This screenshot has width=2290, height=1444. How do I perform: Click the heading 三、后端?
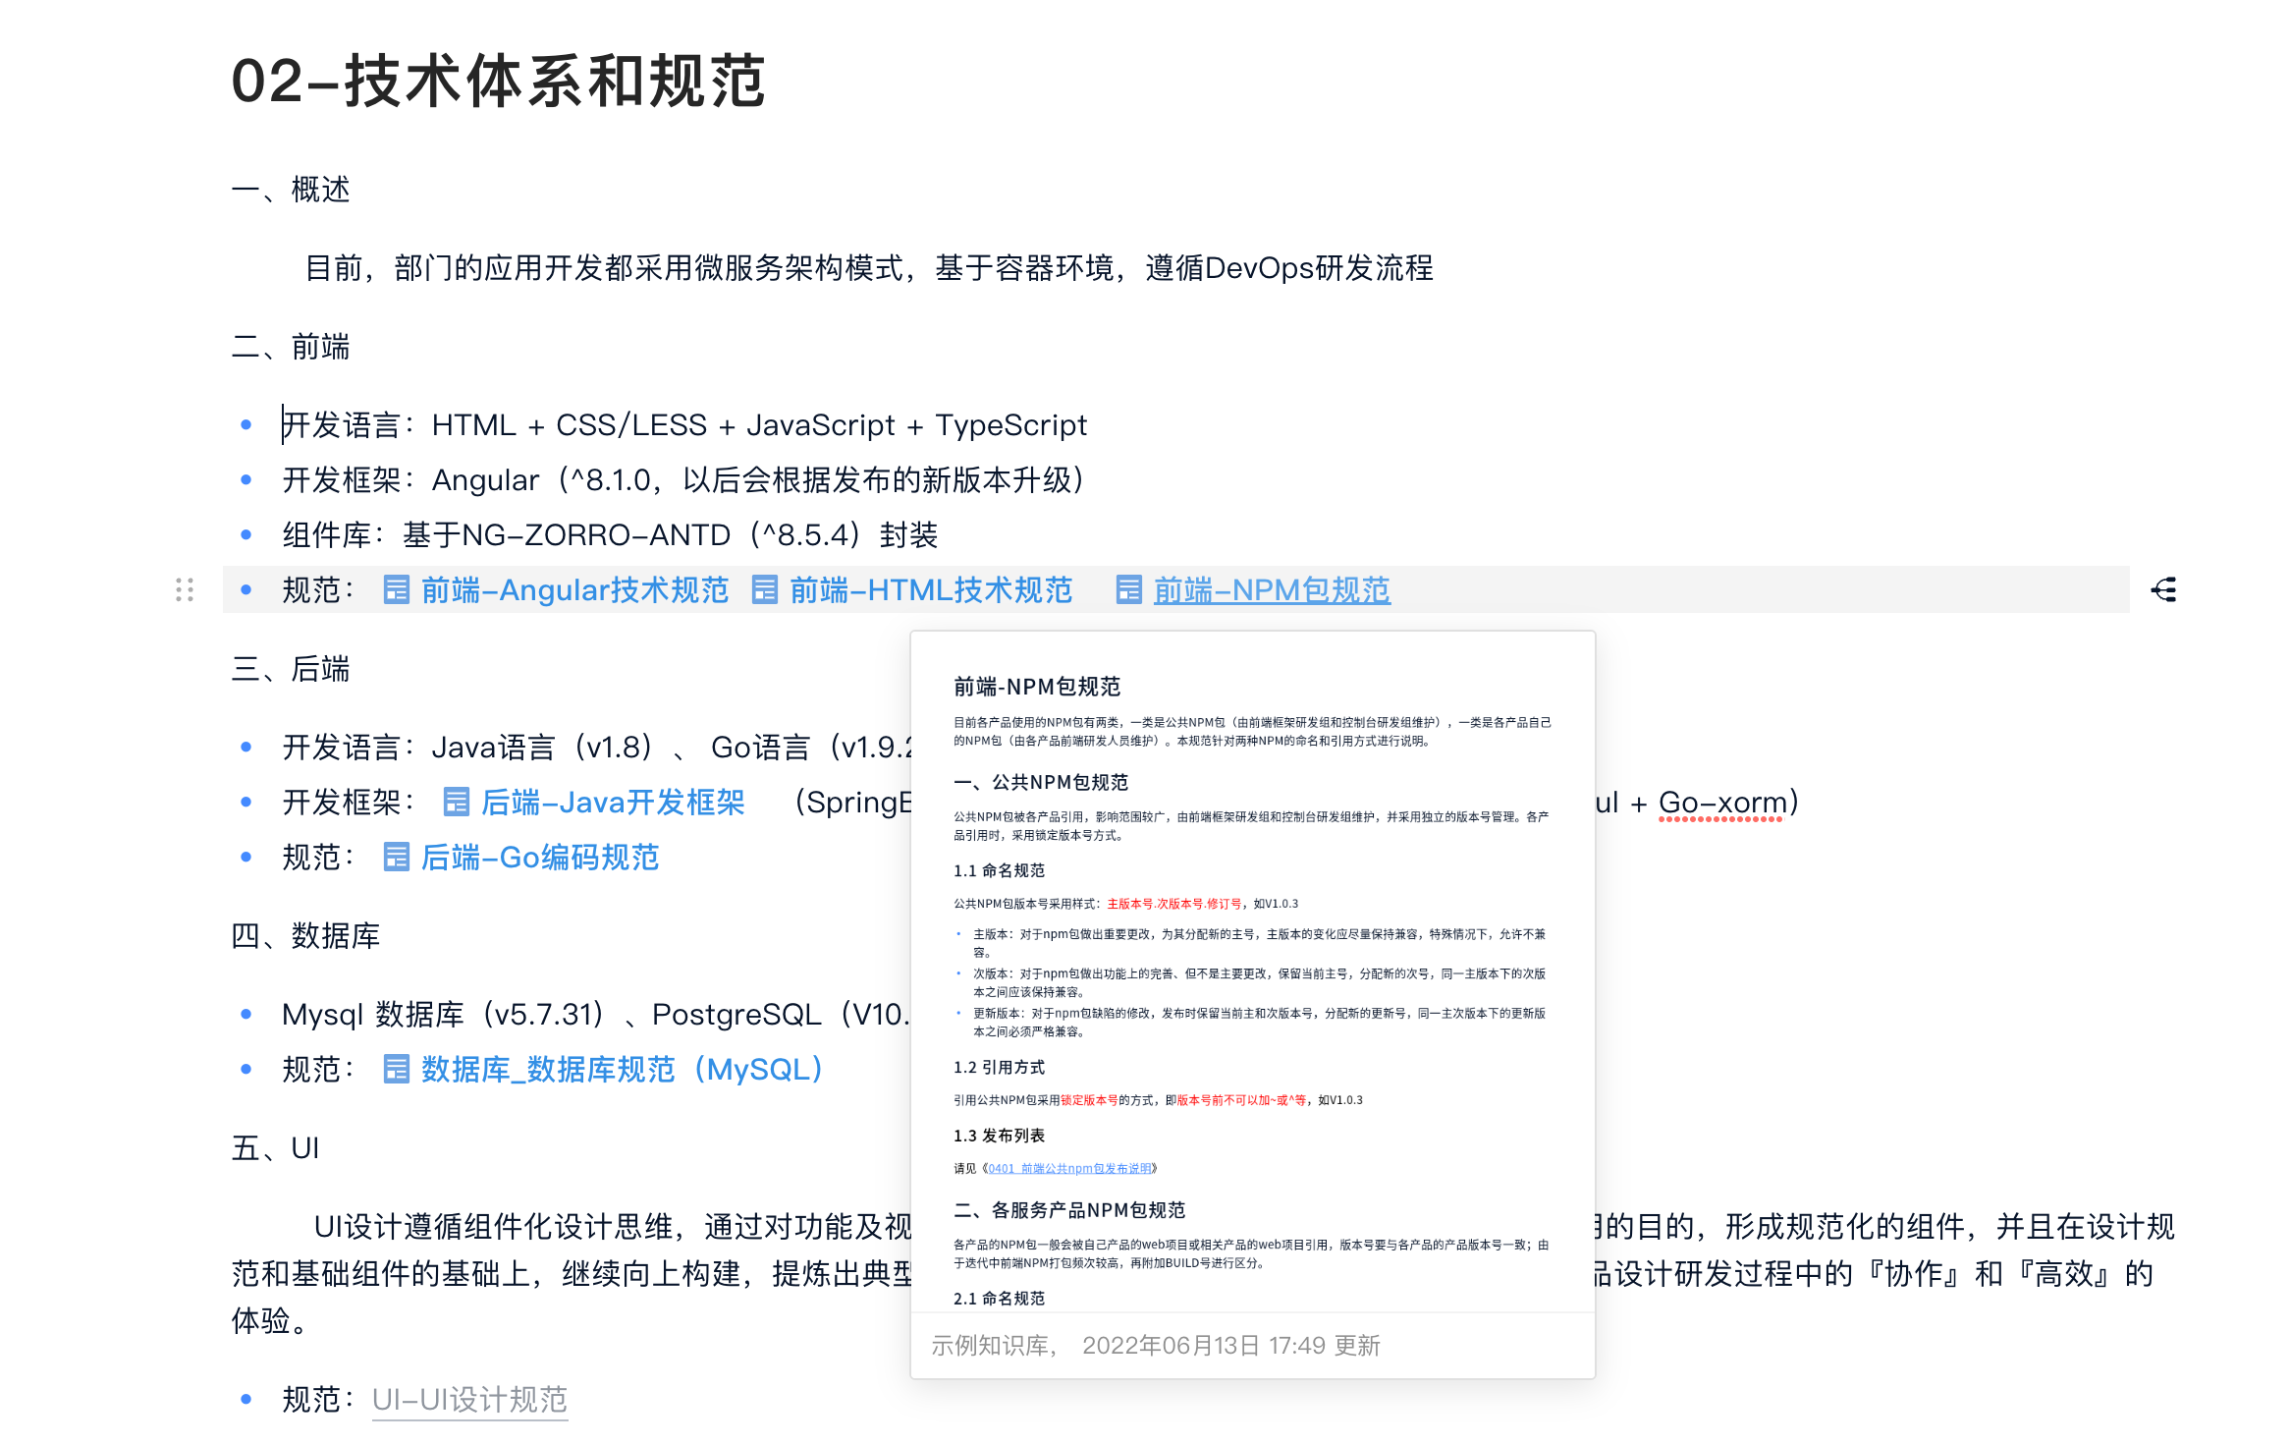coord(291,668)
